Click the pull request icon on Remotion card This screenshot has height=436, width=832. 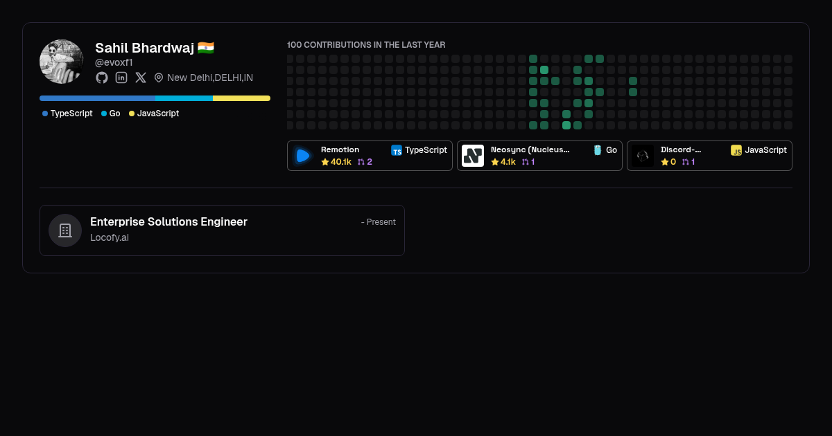click(361, 162)
